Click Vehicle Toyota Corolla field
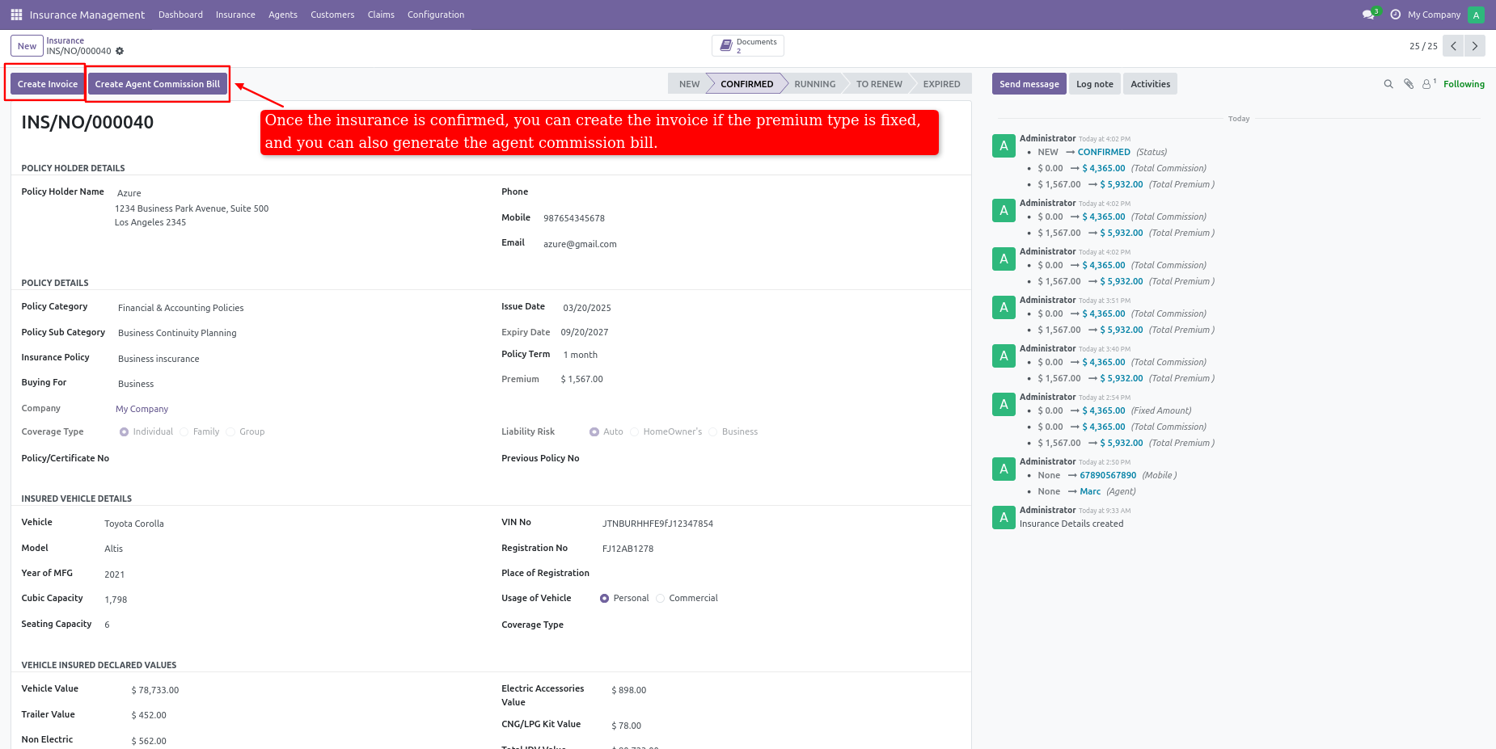This screenshot has width=1496, height=749. 134,524
